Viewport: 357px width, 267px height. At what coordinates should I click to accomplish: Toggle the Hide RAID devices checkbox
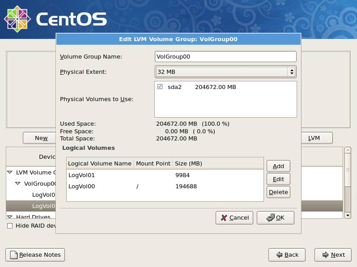pyautogui.click(x=10, y=226)
